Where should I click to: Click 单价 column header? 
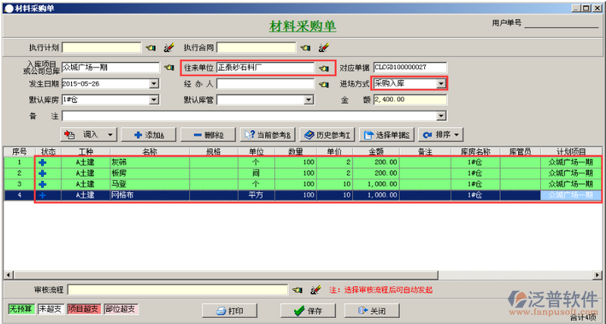pyautogui.click(x=334, y=151)
